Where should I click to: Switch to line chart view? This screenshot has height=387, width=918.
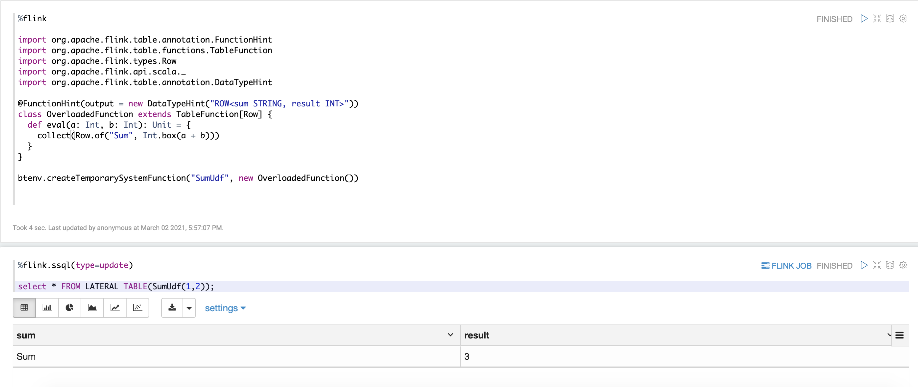point(115,308)
